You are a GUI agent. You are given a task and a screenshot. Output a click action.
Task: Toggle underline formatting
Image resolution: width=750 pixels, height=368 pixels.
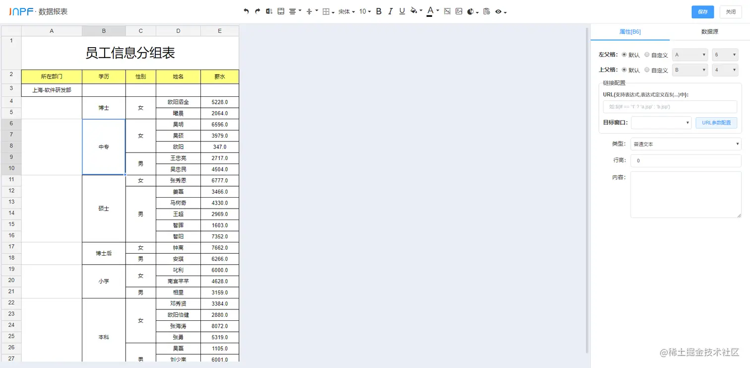click(402, 11)
